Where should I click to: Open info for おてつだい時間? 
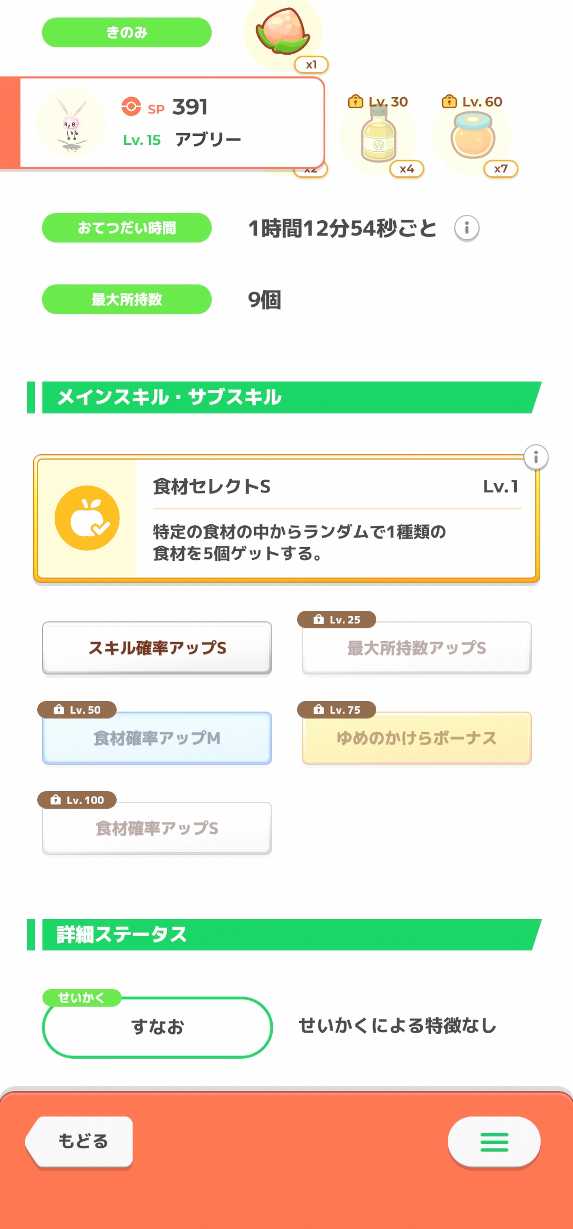tap(467, 228)
